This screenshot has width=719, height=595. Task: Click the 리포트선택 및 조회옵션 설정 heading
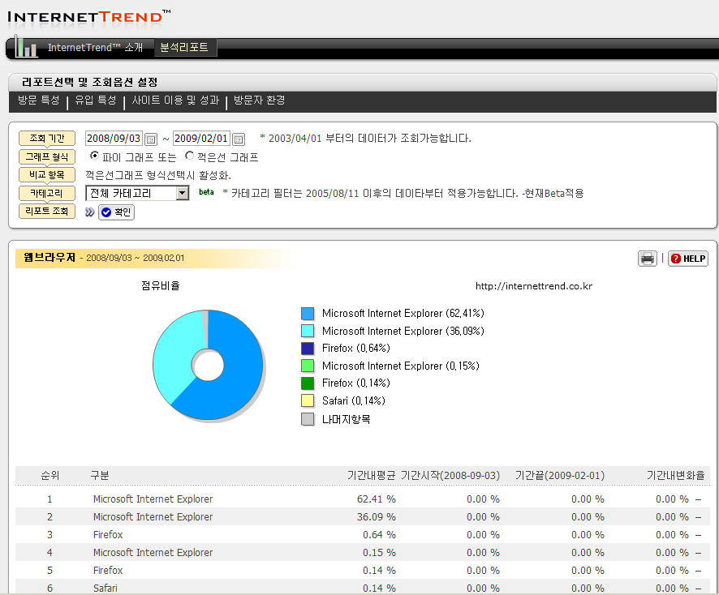coord(90,83)
